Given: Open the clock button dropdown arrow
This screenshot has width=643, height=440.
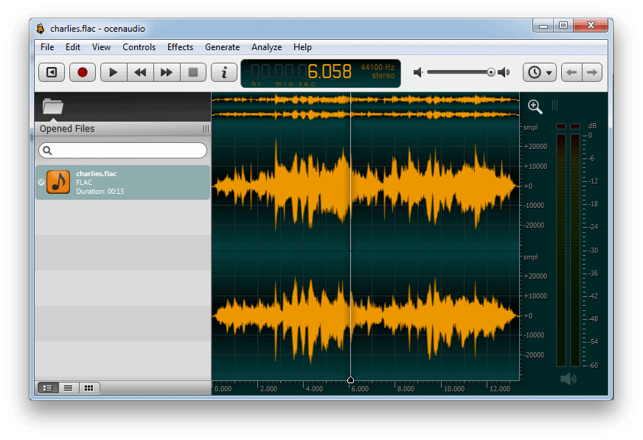Looking at the screenshot, I should (549, 71).
